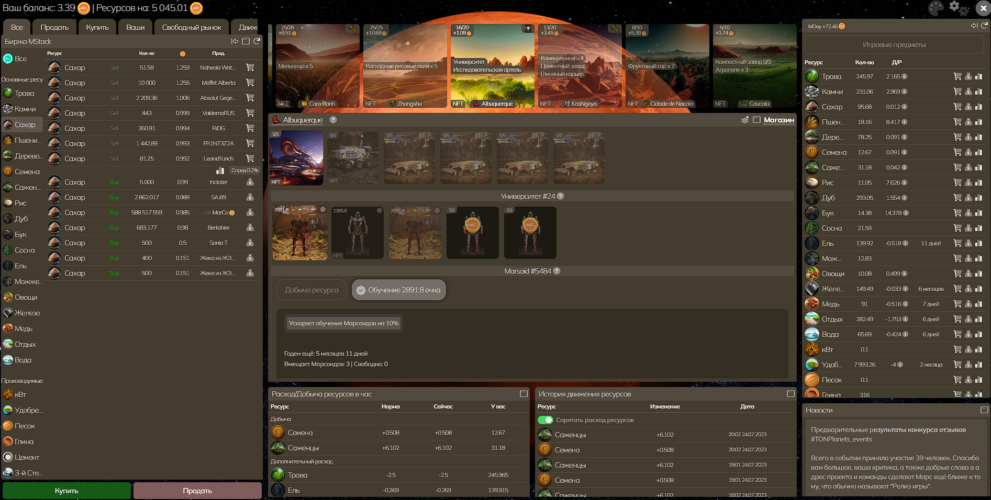Viewport: 991px width, 500px height.
Task: Click #TONPlanets_events hashtag in news
Action: click(x=841, y=439)
